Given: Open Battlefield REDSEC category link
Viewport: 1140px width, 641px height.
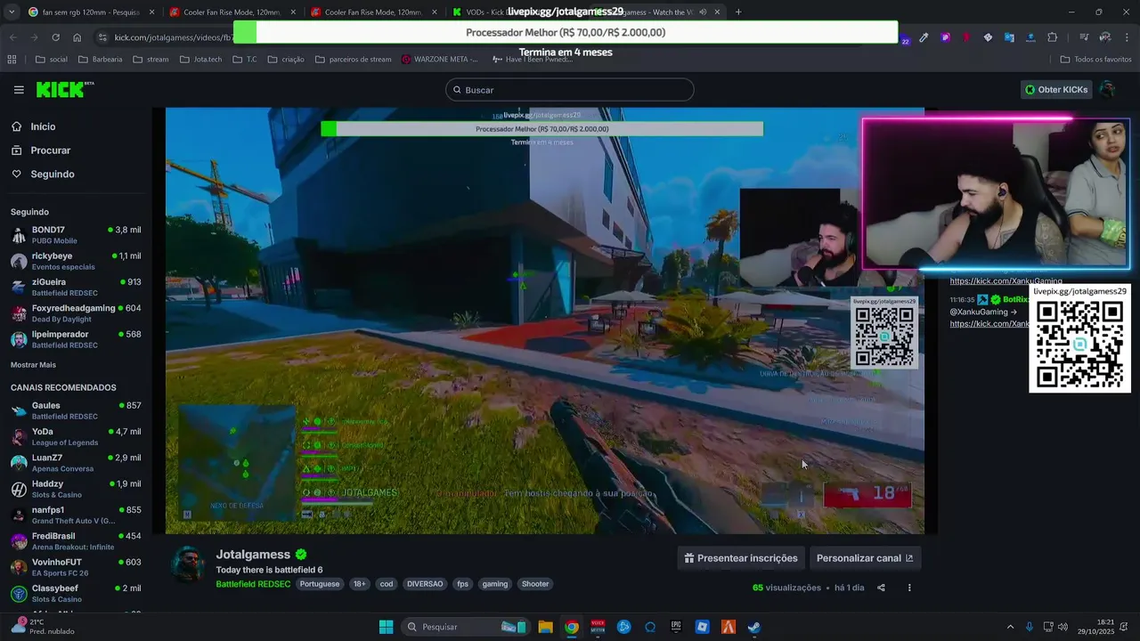Looking at the screenshot, I should click(253, 584).
